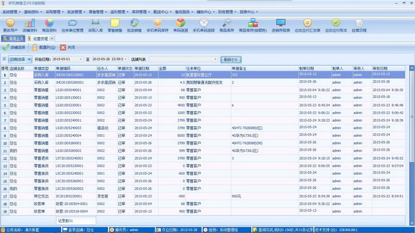Open 报表中心 menu
This screenshot has width=415, height=233.
point(248,12)
